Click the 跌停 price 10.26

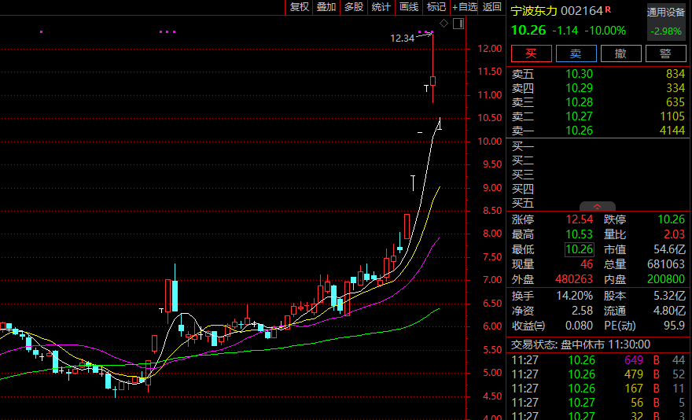click(672, 219)
